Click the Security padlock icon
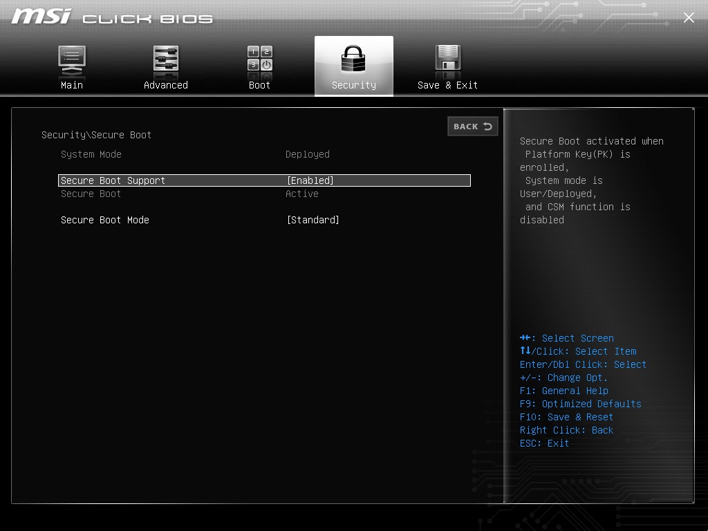 pyautogui.click(x=354, y=59)
